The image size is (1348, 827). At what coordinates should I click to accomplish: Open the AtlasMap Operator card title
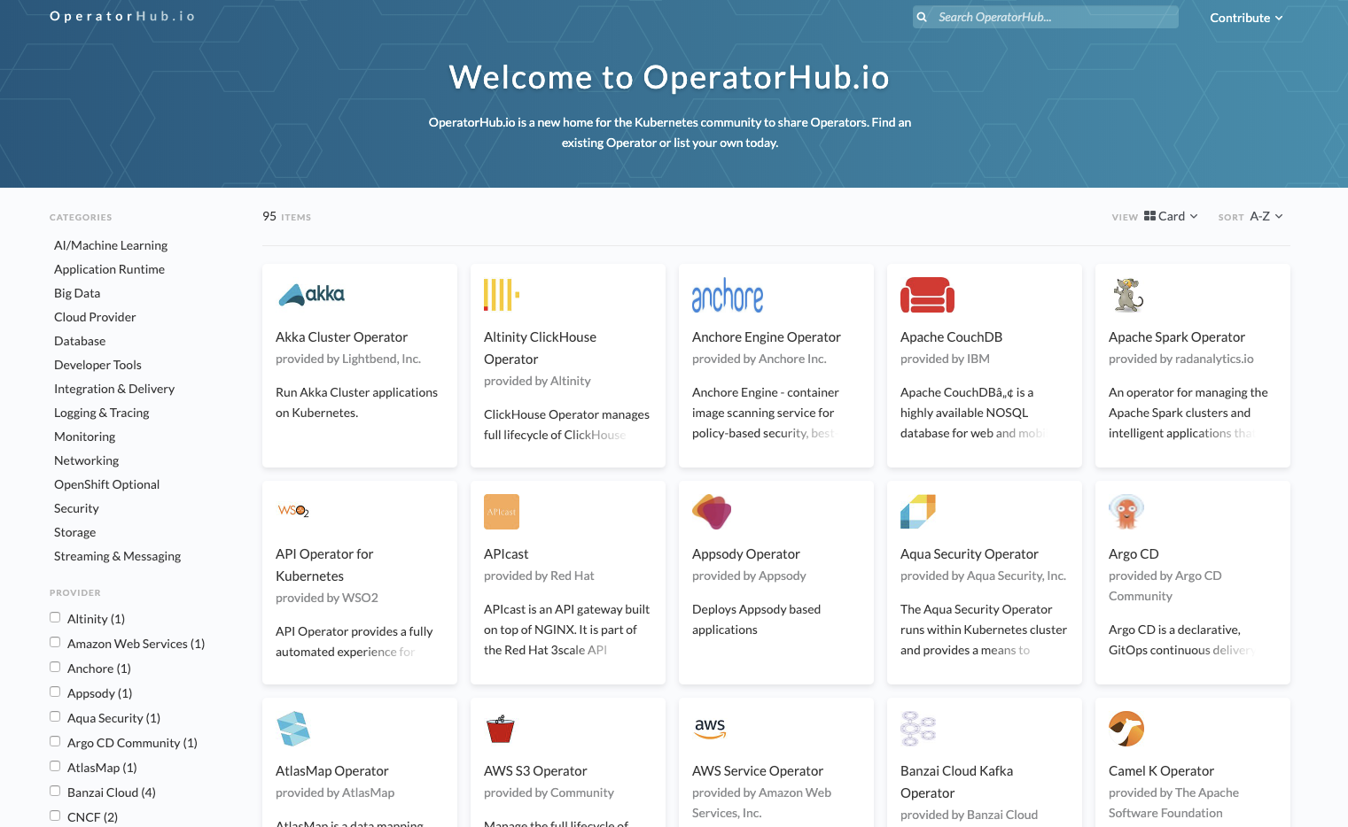[332, 771]
